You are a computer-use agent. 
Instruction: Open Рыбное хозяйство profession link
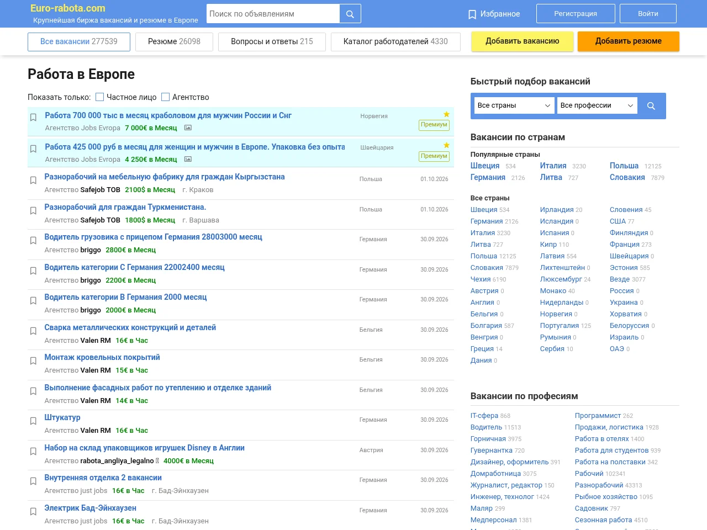click(606, 497)
